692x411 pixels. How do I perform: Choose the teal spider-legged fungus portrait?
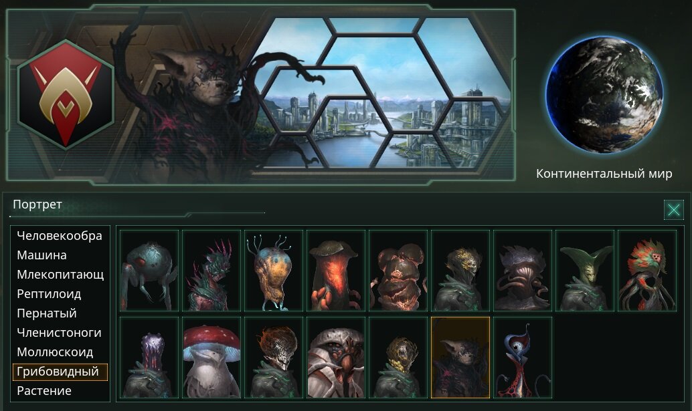[149, 271]
